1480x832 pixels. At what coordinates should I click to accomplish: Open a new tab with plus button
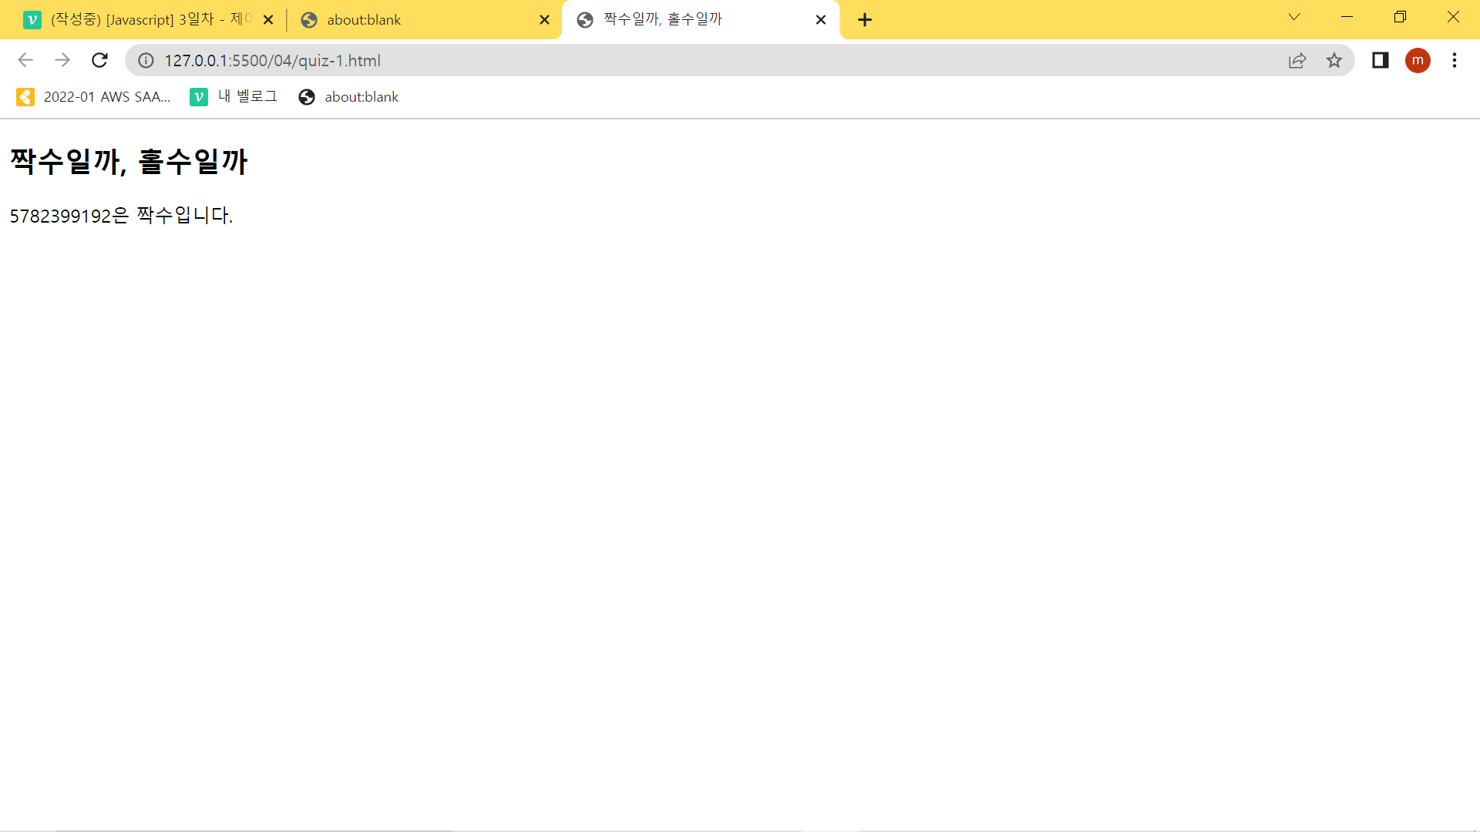(x=865, y=20)
